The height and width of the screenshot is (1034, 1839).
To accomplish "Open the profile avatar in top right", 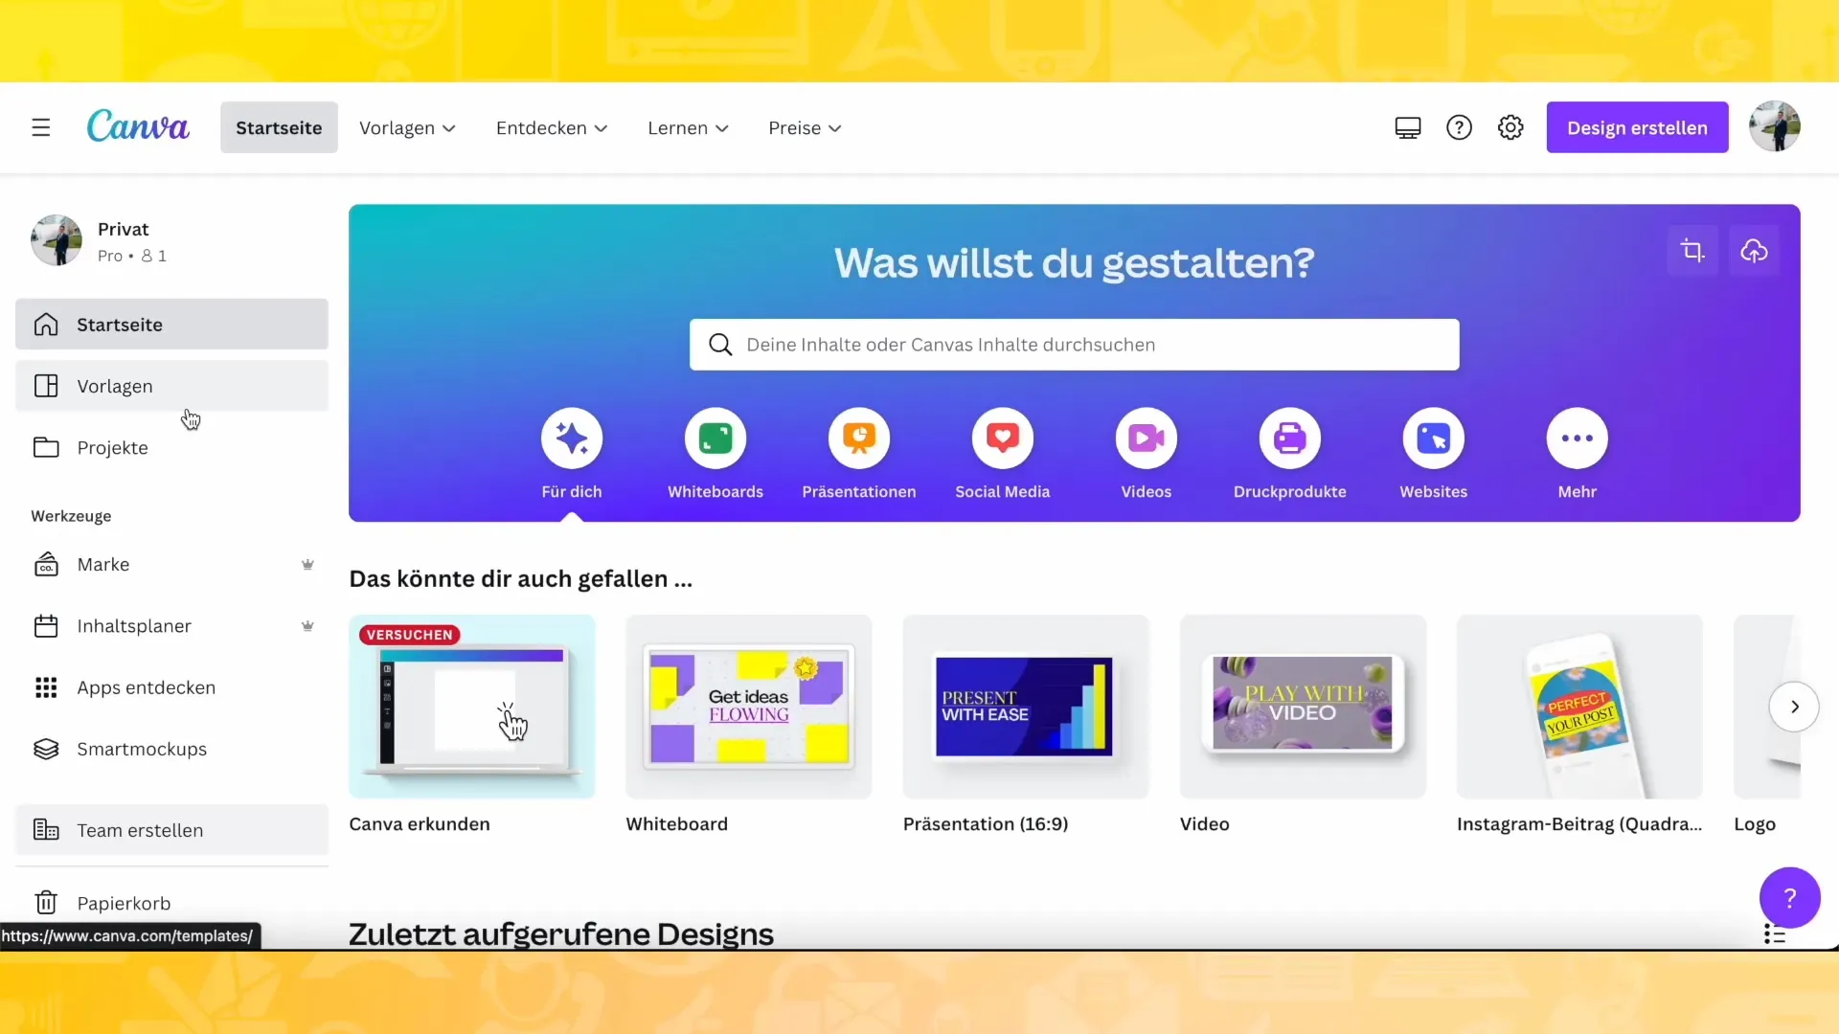I will (1774, 126).
